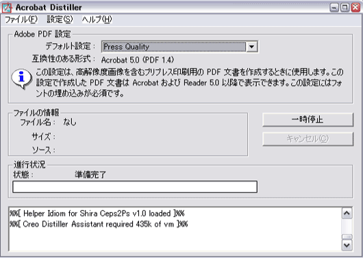The height and width of the screenshot is (258, 363).
Task: Click the ソース label
Action: [x=43, y=150]
